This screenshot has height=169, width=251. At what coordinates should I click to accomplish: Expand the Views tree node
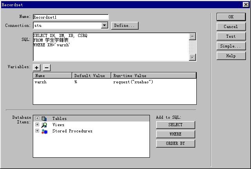[37, 125]
